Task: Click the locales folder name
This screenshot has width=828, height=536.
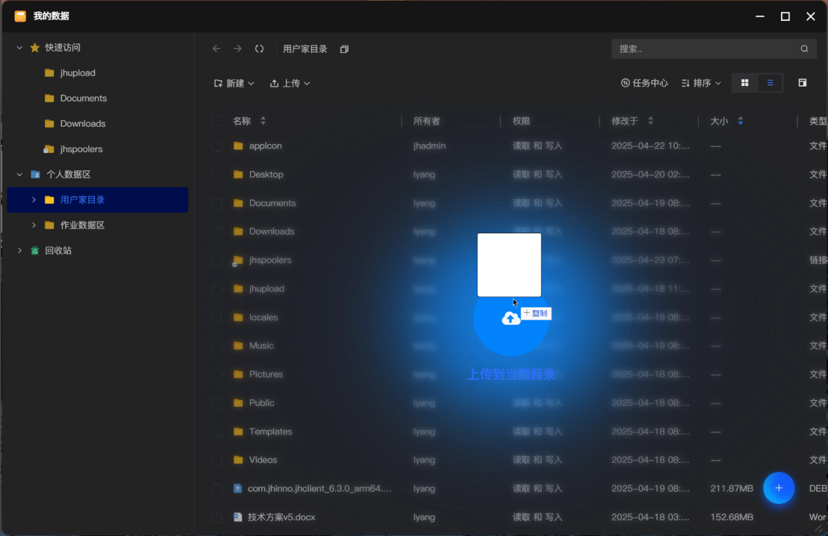Action: [264, 317]
